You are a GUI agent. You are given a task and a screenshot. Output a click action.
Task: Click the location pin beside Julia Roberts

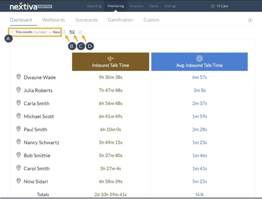tap(18, 90)
